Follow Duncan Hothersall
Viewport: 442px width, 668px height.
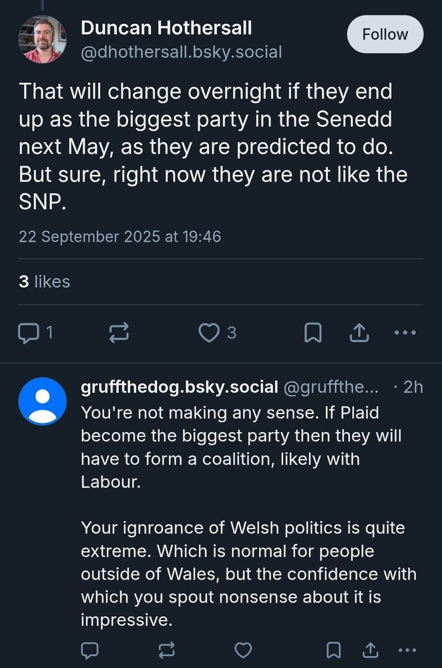point(385,34)
